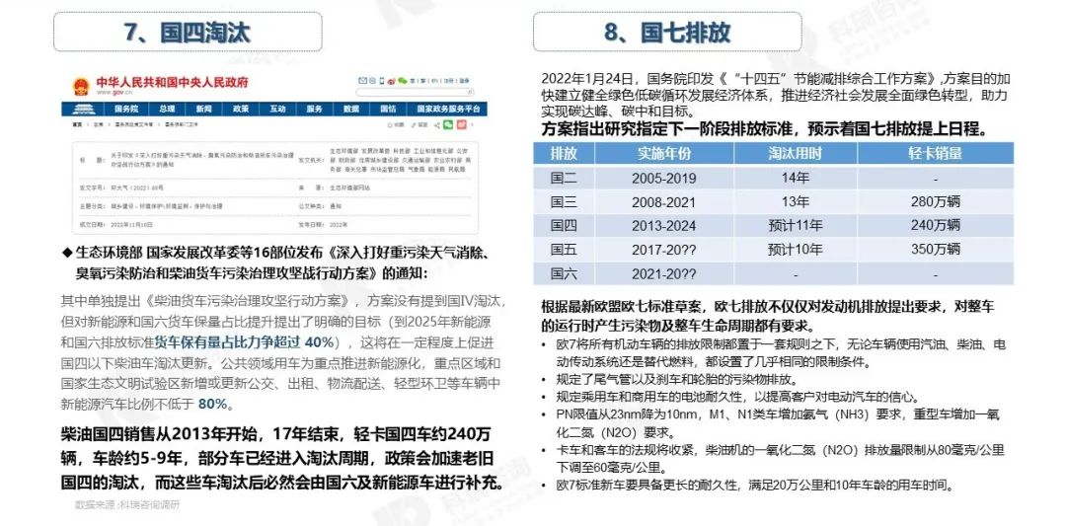Open the 国务院 navigation tab
The width and height of the screenshot is (1066, 526).
[x=126, y=110]
